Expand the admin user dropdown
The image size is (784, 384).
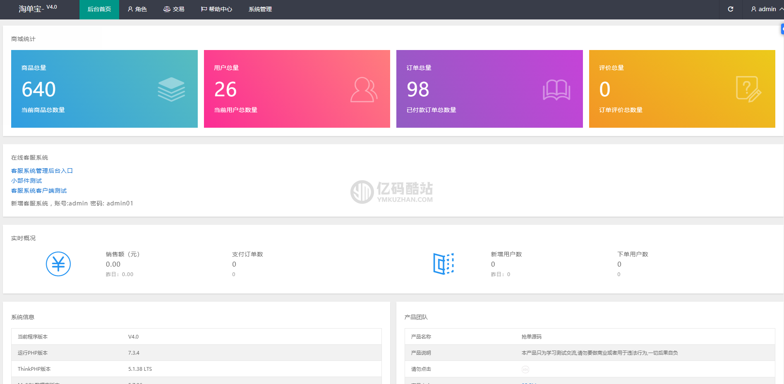click(x=767, y=9)
